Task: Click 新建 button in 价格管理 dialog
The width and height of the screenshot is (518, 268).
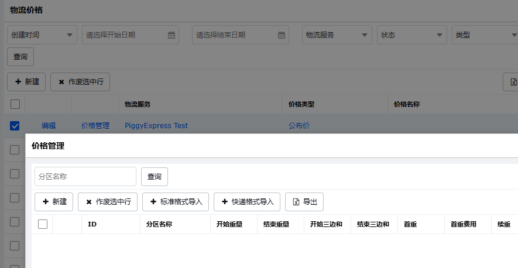Action: click(x=54, y=202)
